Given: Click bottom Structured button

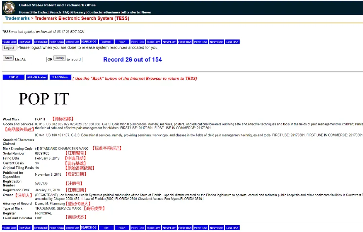Looking at the screenshot, I should click(x=41, y=228).
